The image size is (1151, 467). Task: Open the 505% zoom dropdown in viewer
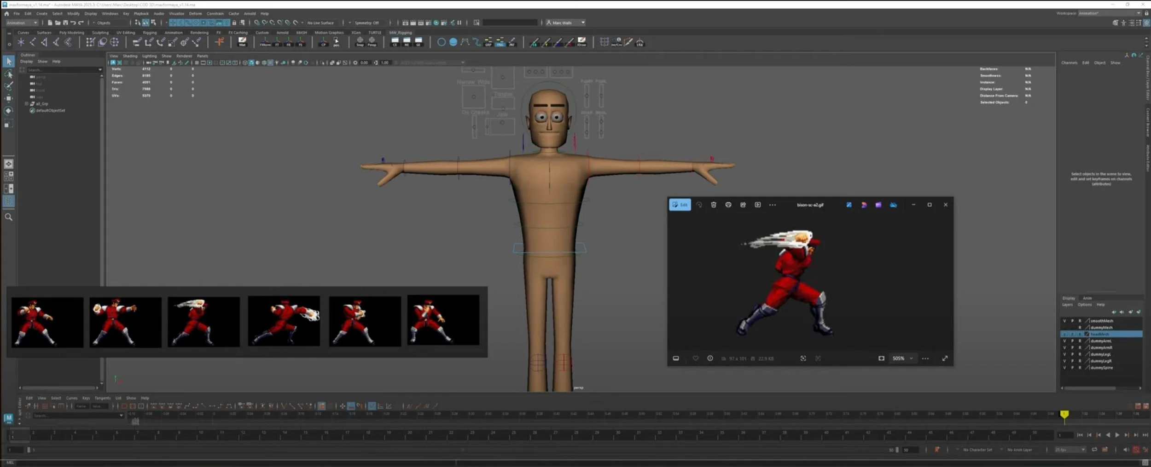click(902, 359)
